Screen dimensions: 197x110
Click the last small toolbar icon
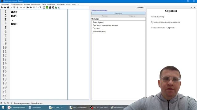(x=59, y=8)
